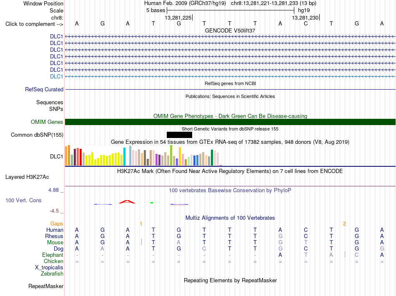The width and height of the screenshot is (396, 296).
Task: Click the light-blue DLC1 transcript arrow line
Action: [230, 76]
